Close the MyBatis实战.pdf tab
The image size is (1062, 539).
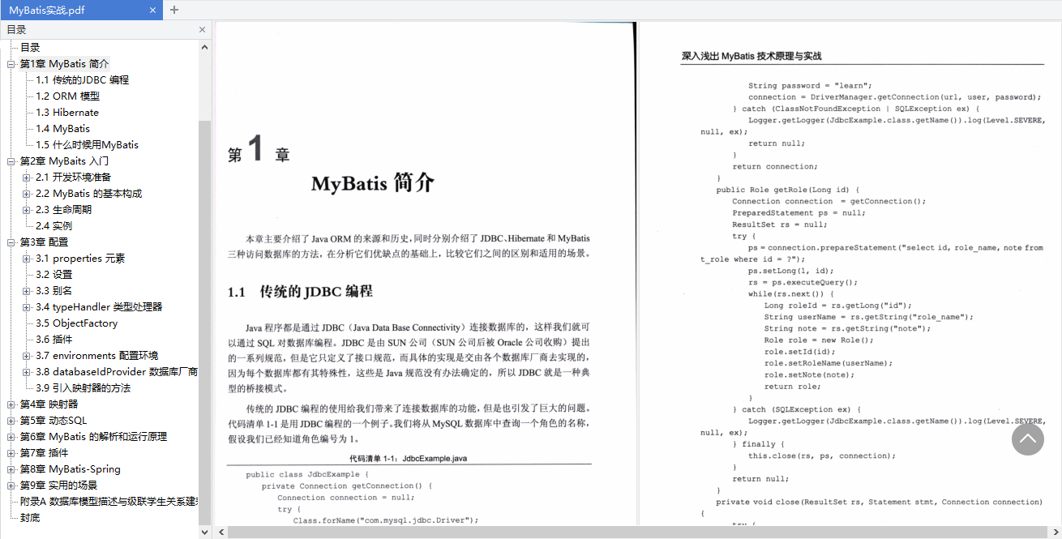tap(152, 10)
